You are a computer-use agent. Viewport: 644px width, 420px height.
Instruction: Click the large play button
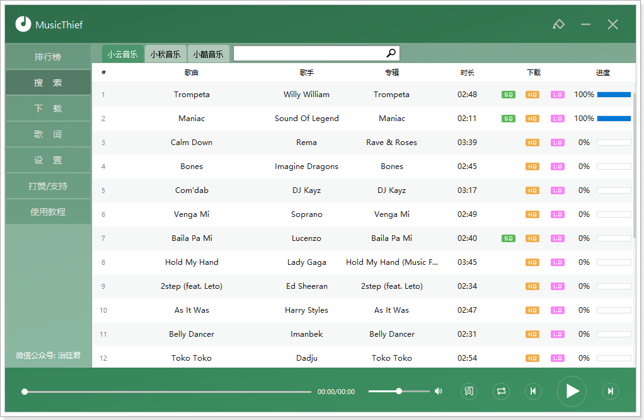572,391
